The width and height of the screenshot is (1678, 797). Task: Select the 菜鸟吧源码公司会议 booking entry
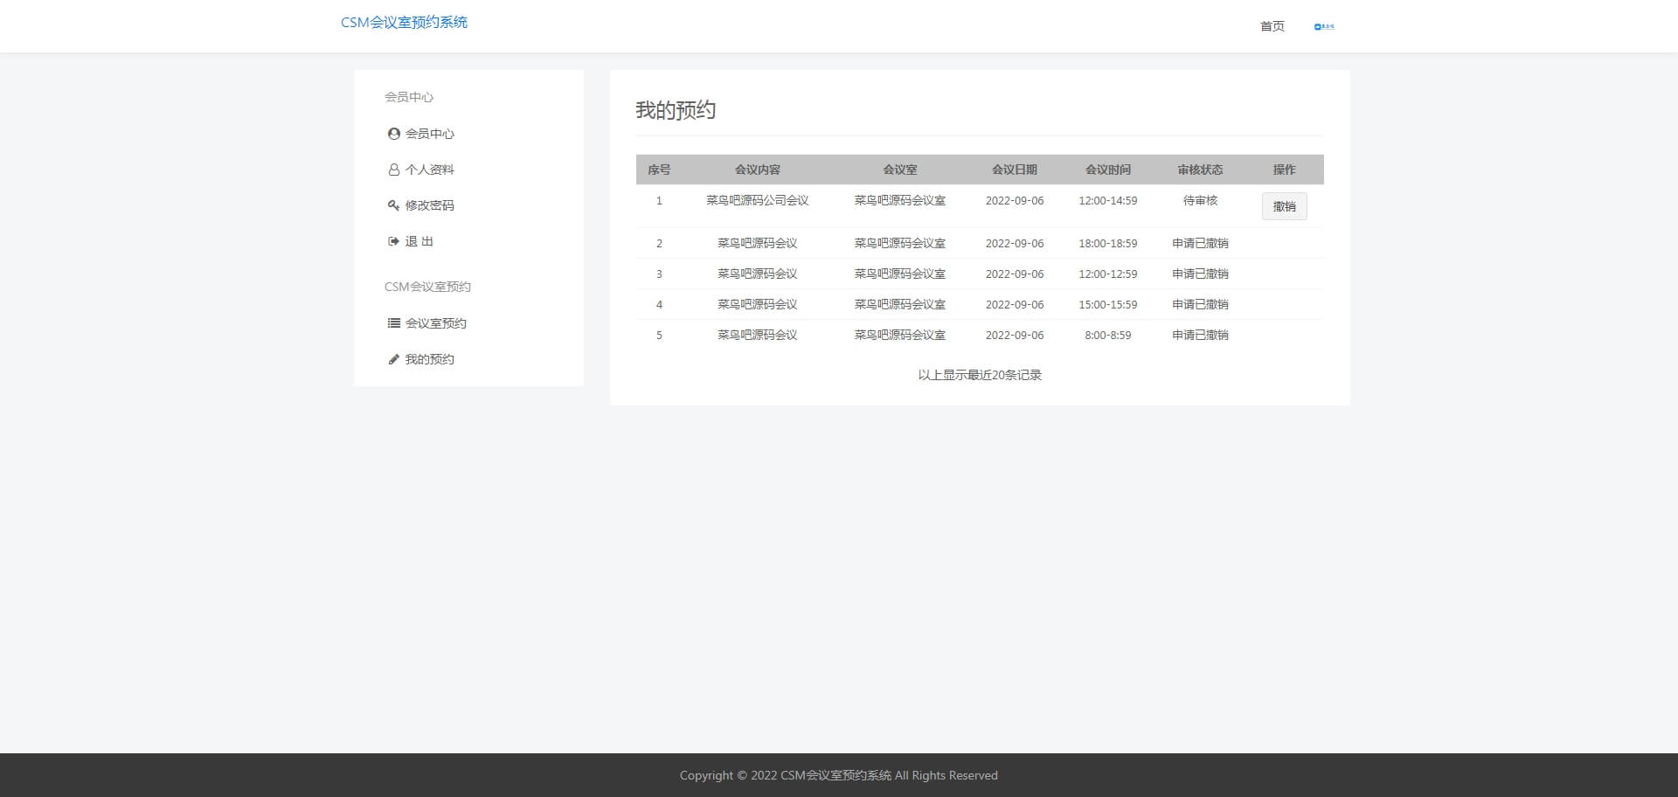pos(757,201)
